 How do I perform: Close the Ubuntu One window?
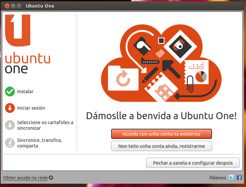7,6
